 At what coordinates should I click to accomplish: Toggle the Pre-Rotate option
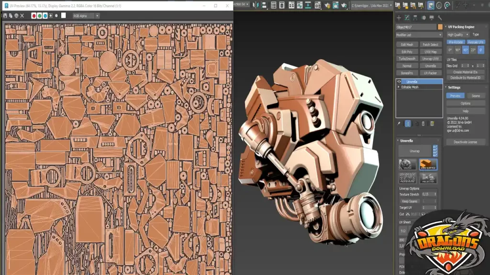pos(456,42)
